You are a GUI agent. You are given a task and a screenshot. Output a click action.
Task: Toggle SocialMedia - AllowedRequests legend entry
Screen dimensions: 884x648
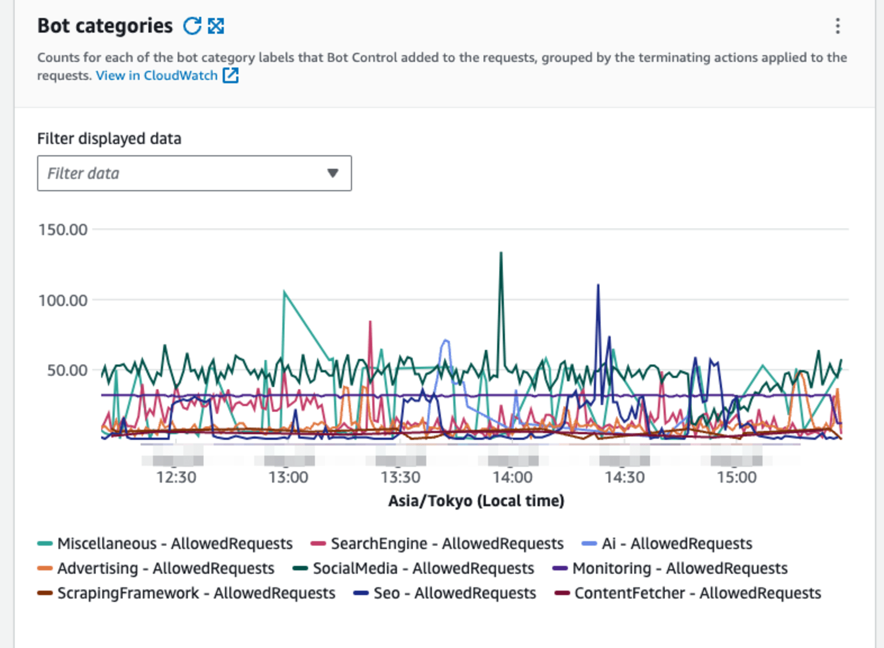[414, 568]
